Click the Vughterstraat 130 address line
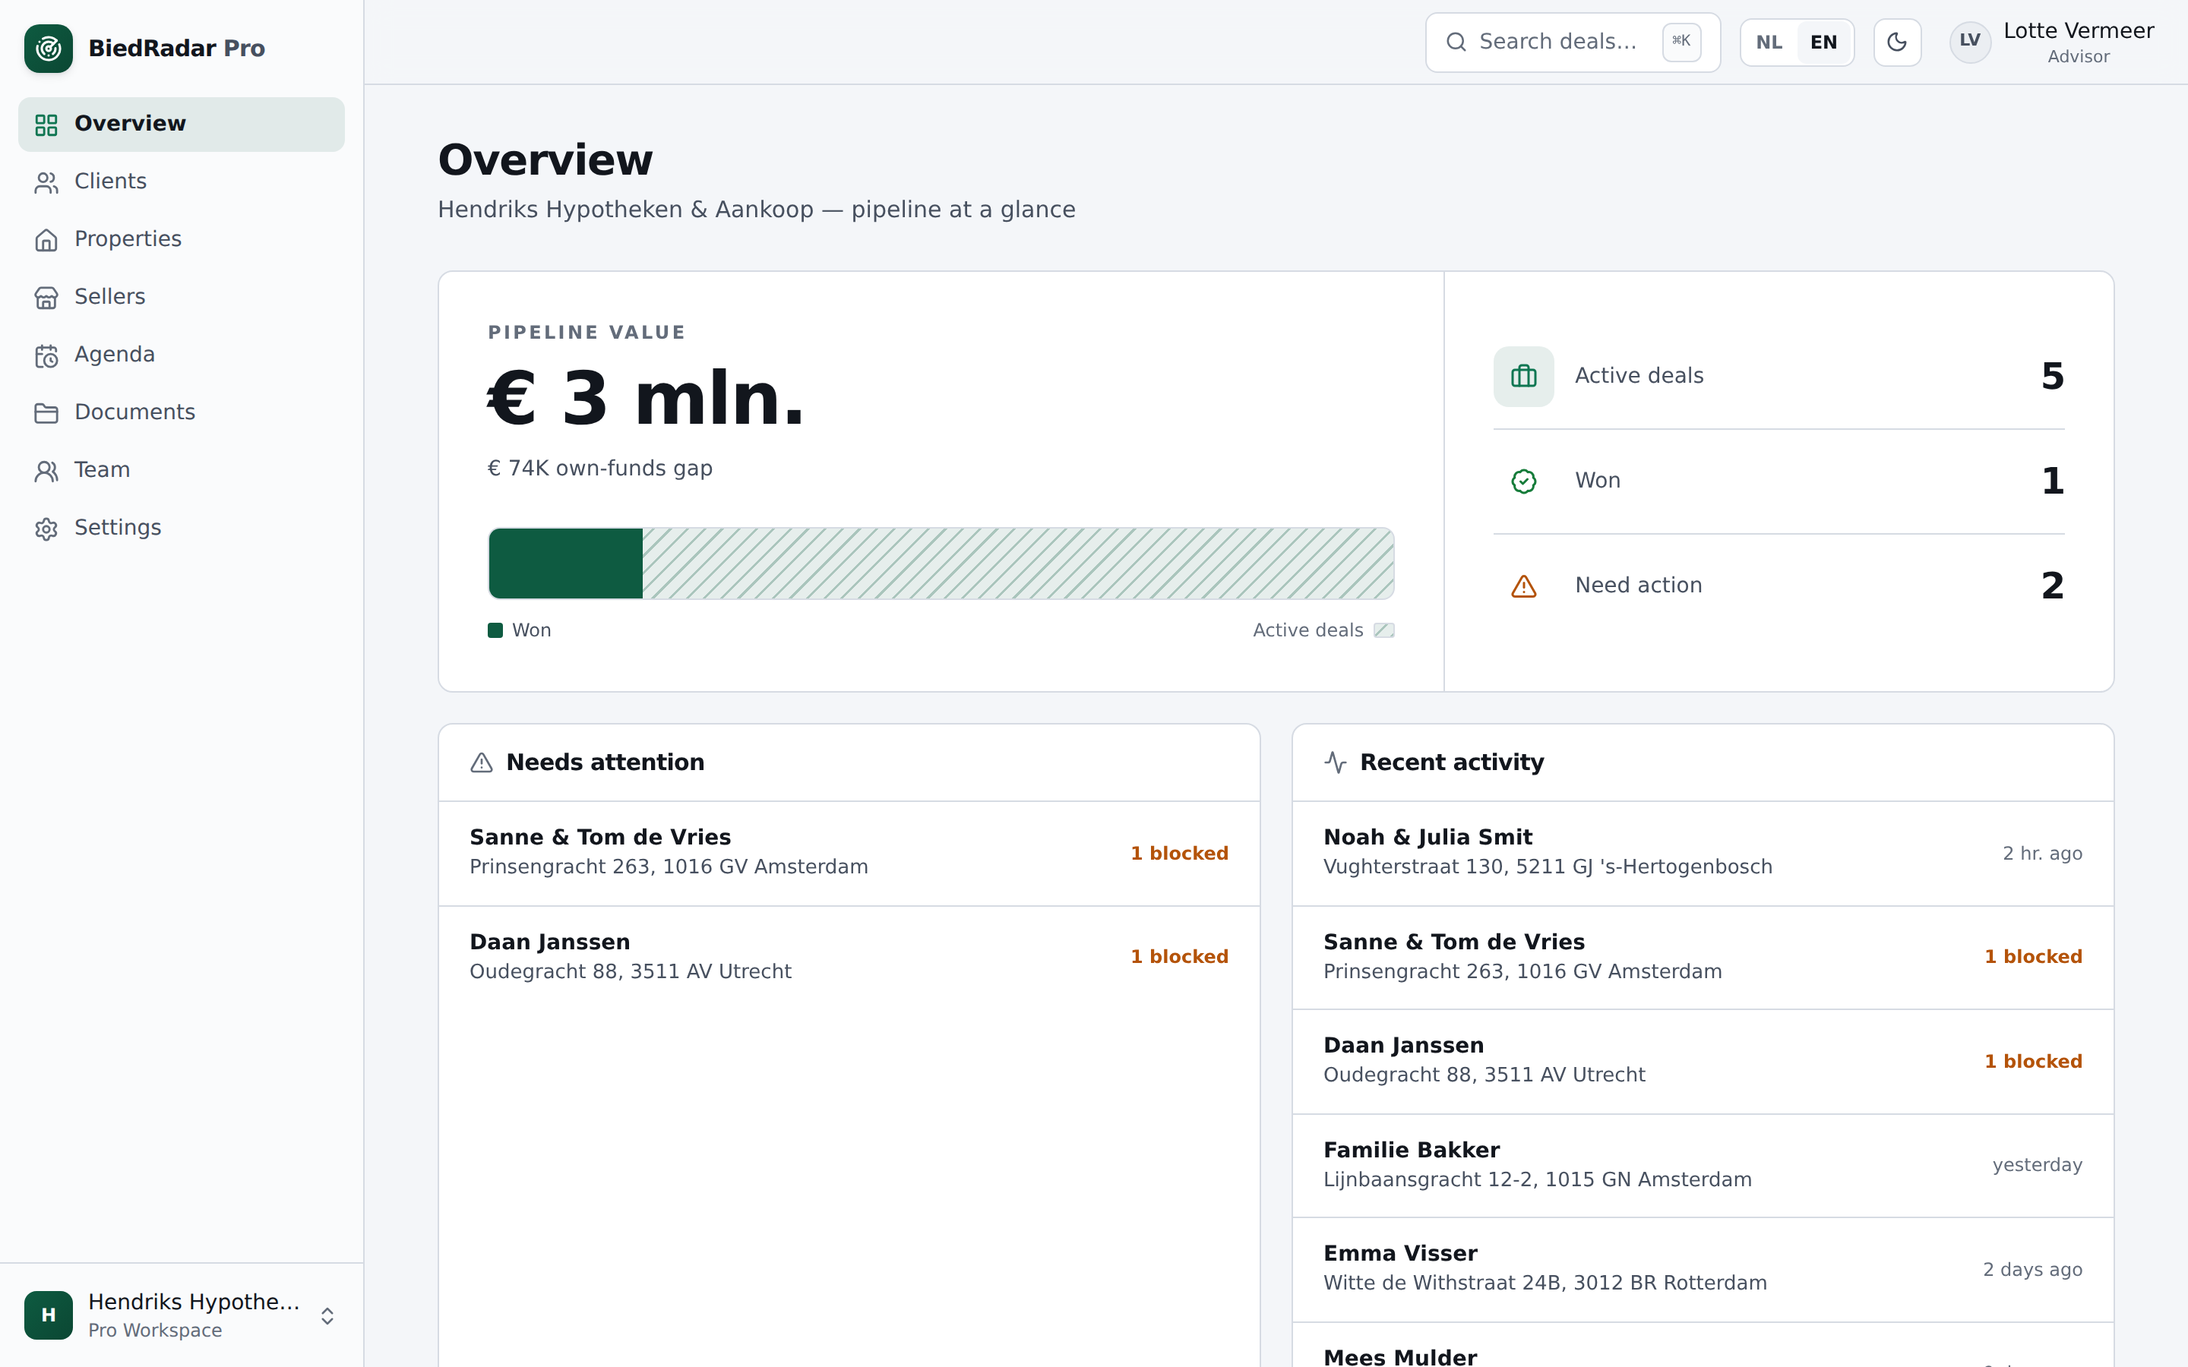Image resolution: width=2188 pixels, height=1367 pixels. (x=1548, y=867)
